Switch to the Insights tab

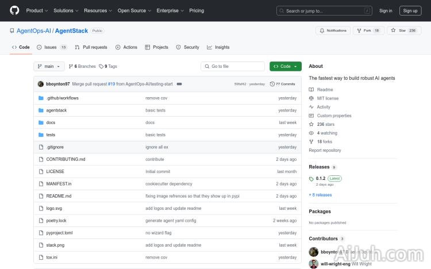pos(218,47)
